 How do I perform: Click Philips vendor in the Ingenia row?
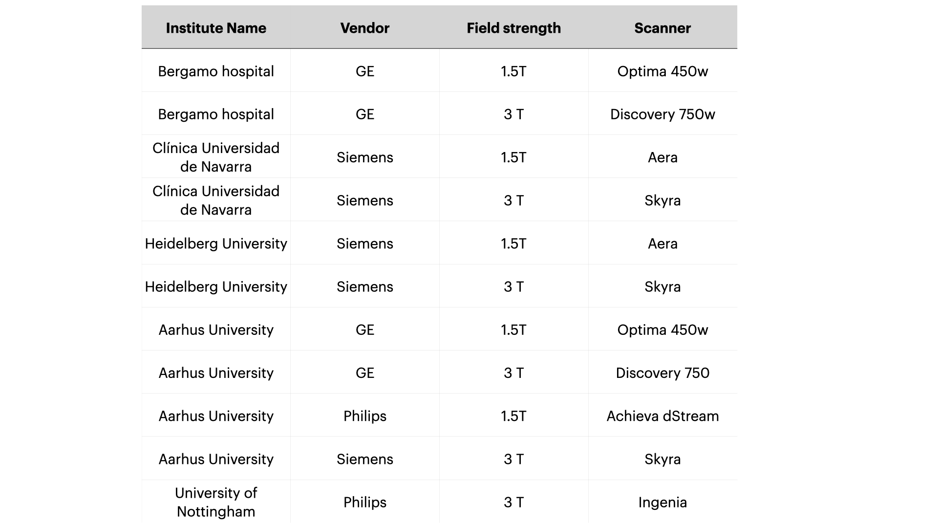365,502
